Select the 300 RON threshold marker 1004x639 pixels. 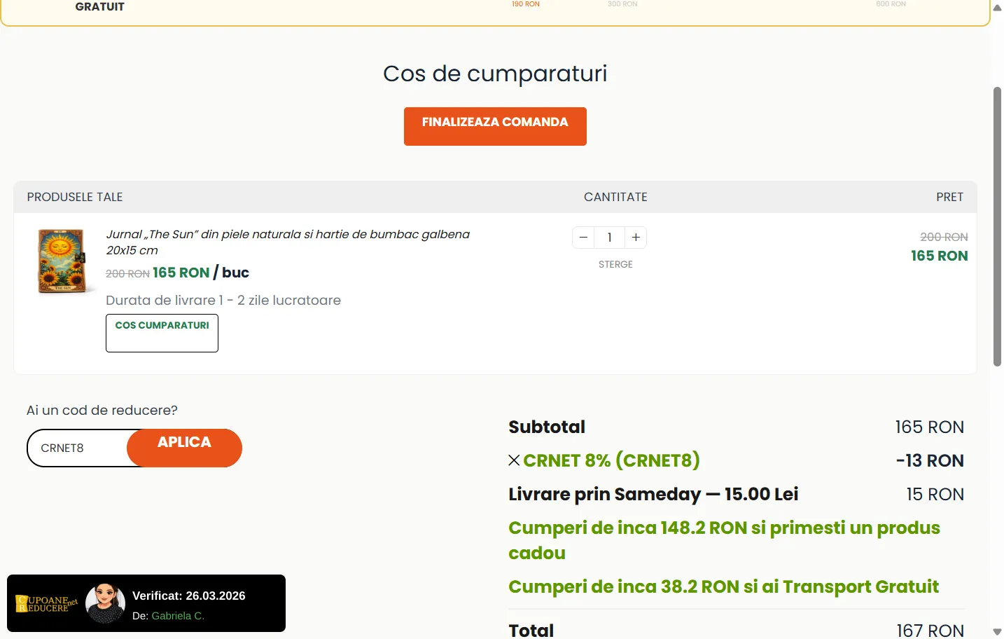click(622, 4)
